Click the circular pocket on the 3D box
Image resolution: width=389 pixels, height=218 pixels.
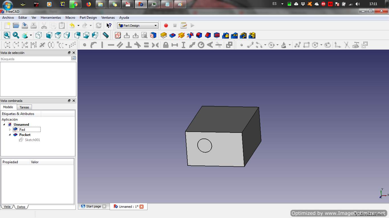pyautogui.click(x=205, y=146)
